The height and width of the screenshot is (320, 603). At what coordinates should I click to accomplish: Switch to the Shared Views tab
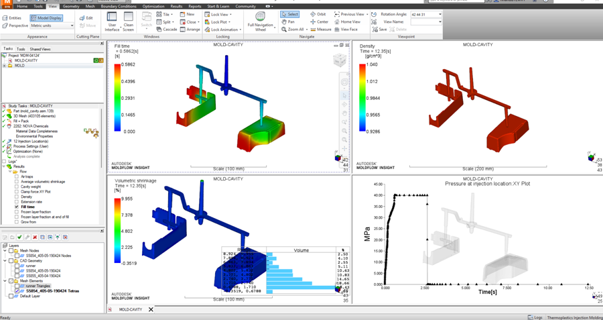click(40, 49)
